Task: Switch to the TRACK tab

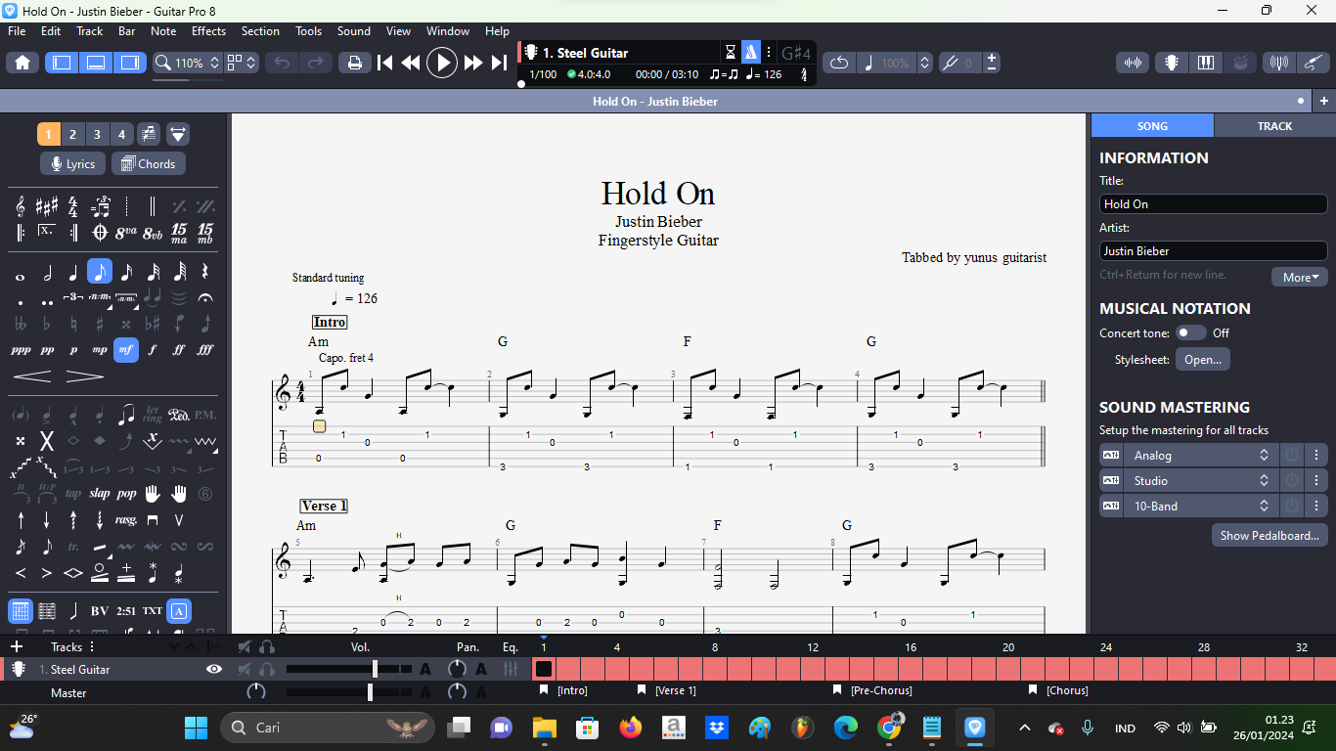Action: (x=1274, y=125)
